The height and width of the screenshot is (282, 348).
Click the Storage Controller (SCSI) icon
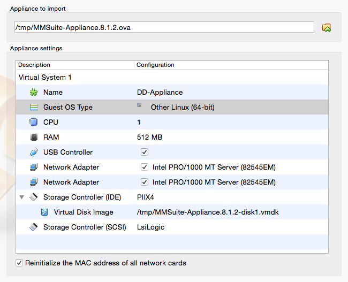[33, 227]
